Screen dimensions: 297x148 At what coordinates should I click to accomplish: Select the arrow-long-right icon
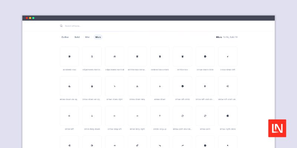[137, 116]
